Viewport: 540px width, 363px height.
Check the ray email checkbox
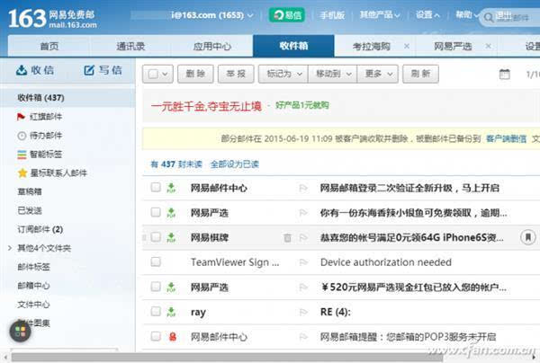[x=156, y=311]
